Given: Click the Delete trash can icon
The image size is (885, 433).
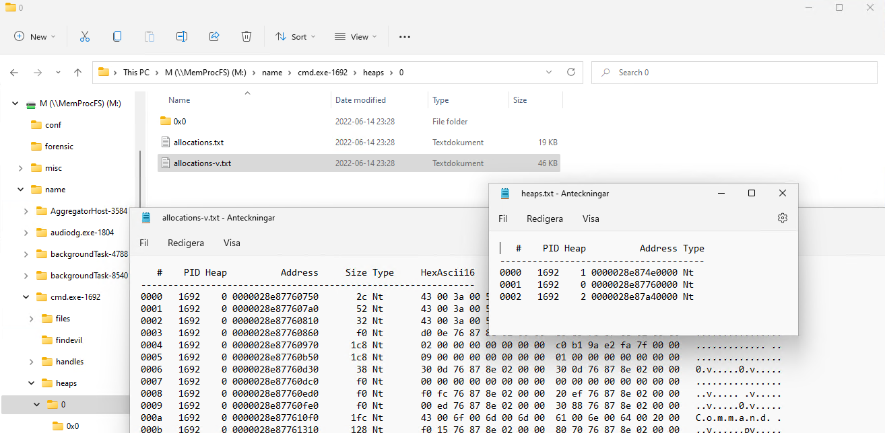Looking at the screenshot, I should pos(247,37).
